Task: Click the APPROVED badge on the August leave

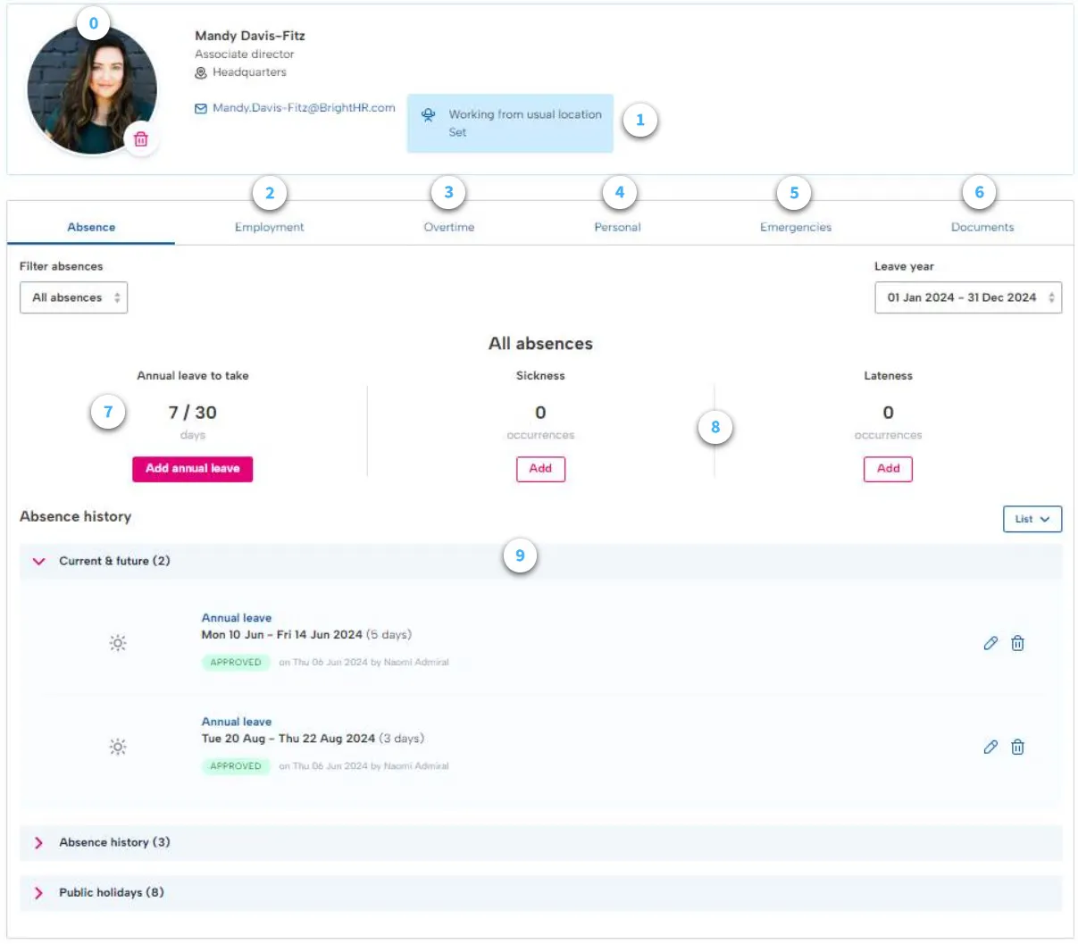Action: pos(236,765)
